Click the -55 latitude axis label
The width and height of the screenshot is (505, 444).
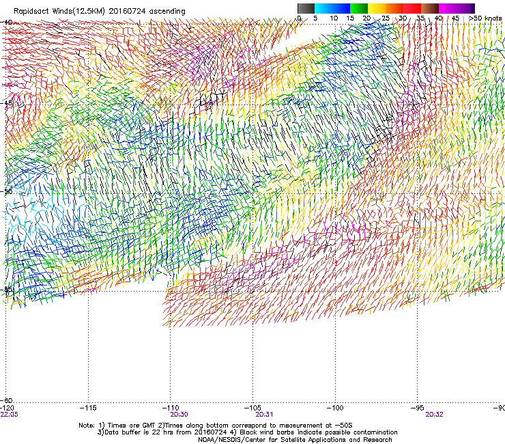click(x=7, y=290)
